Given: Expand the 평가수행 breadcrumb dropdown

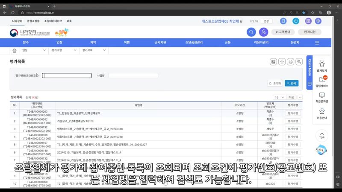Looking at the screenshot, I should [64, 50].
